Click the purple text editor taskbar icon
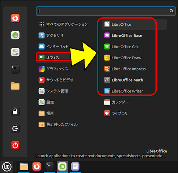This screenshot has width=178, height=173. tap(75, 167)
